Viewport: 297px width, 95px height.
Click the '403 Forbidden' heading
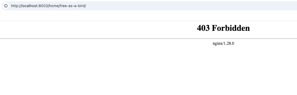(x=223, y=28)
